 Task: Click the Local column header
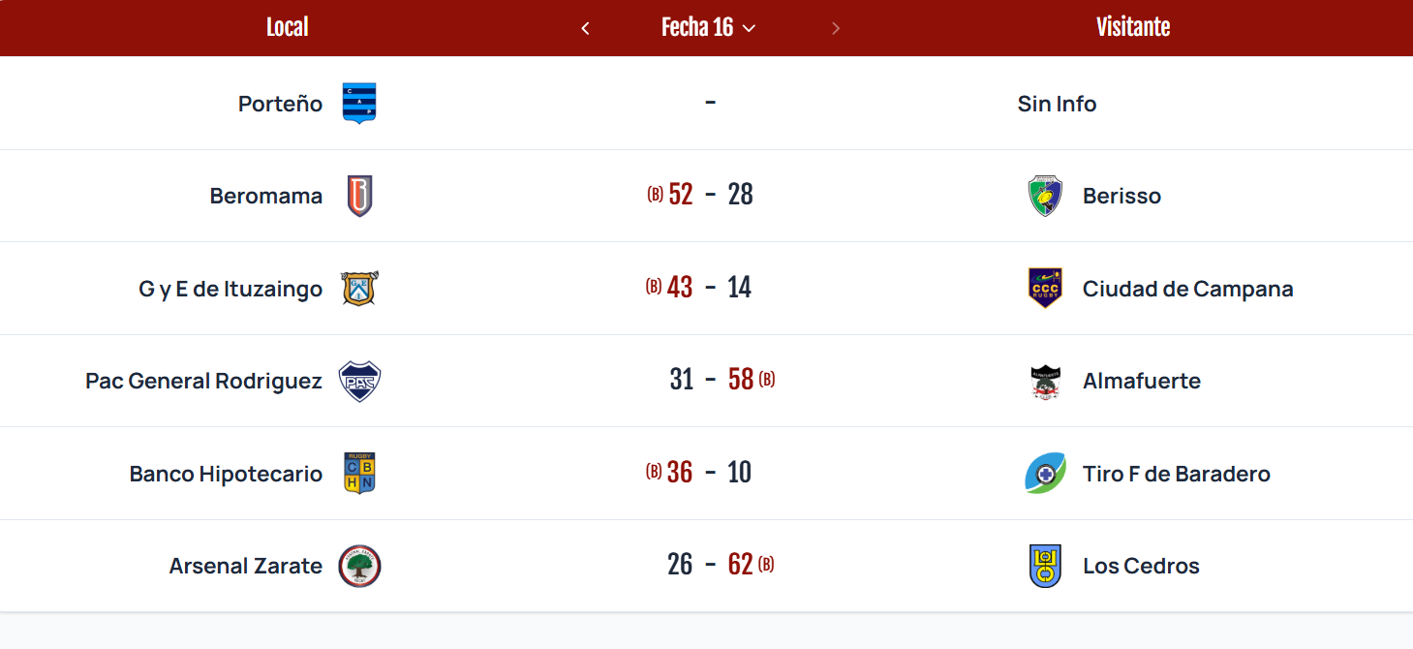(287, 27)
